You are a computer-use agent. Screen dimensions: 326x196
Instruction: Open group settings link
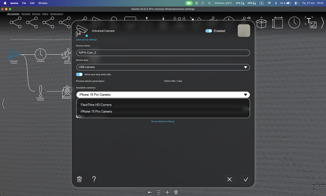(86, 39)
